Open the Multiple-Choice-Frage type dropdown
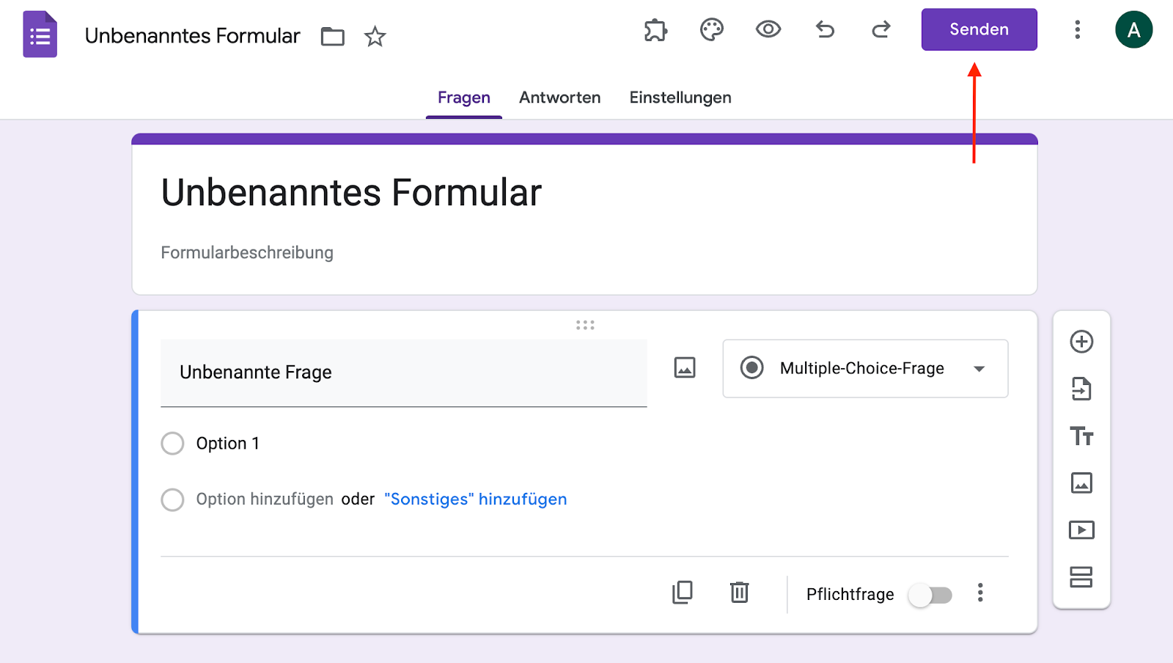 [865, 368]
